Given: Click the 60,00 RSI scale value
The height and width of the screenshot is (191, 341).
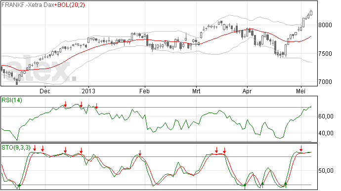Looking at the screenshot, I should [326, 116].
